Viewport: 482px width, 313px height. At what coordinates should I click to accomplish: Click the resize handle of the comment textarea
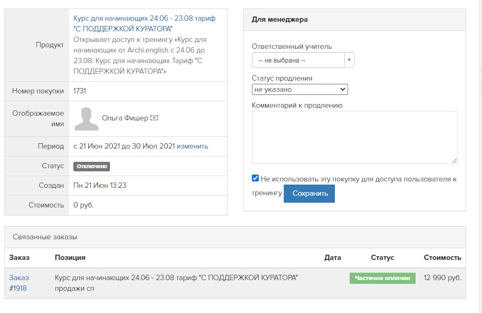click(454, 161)
